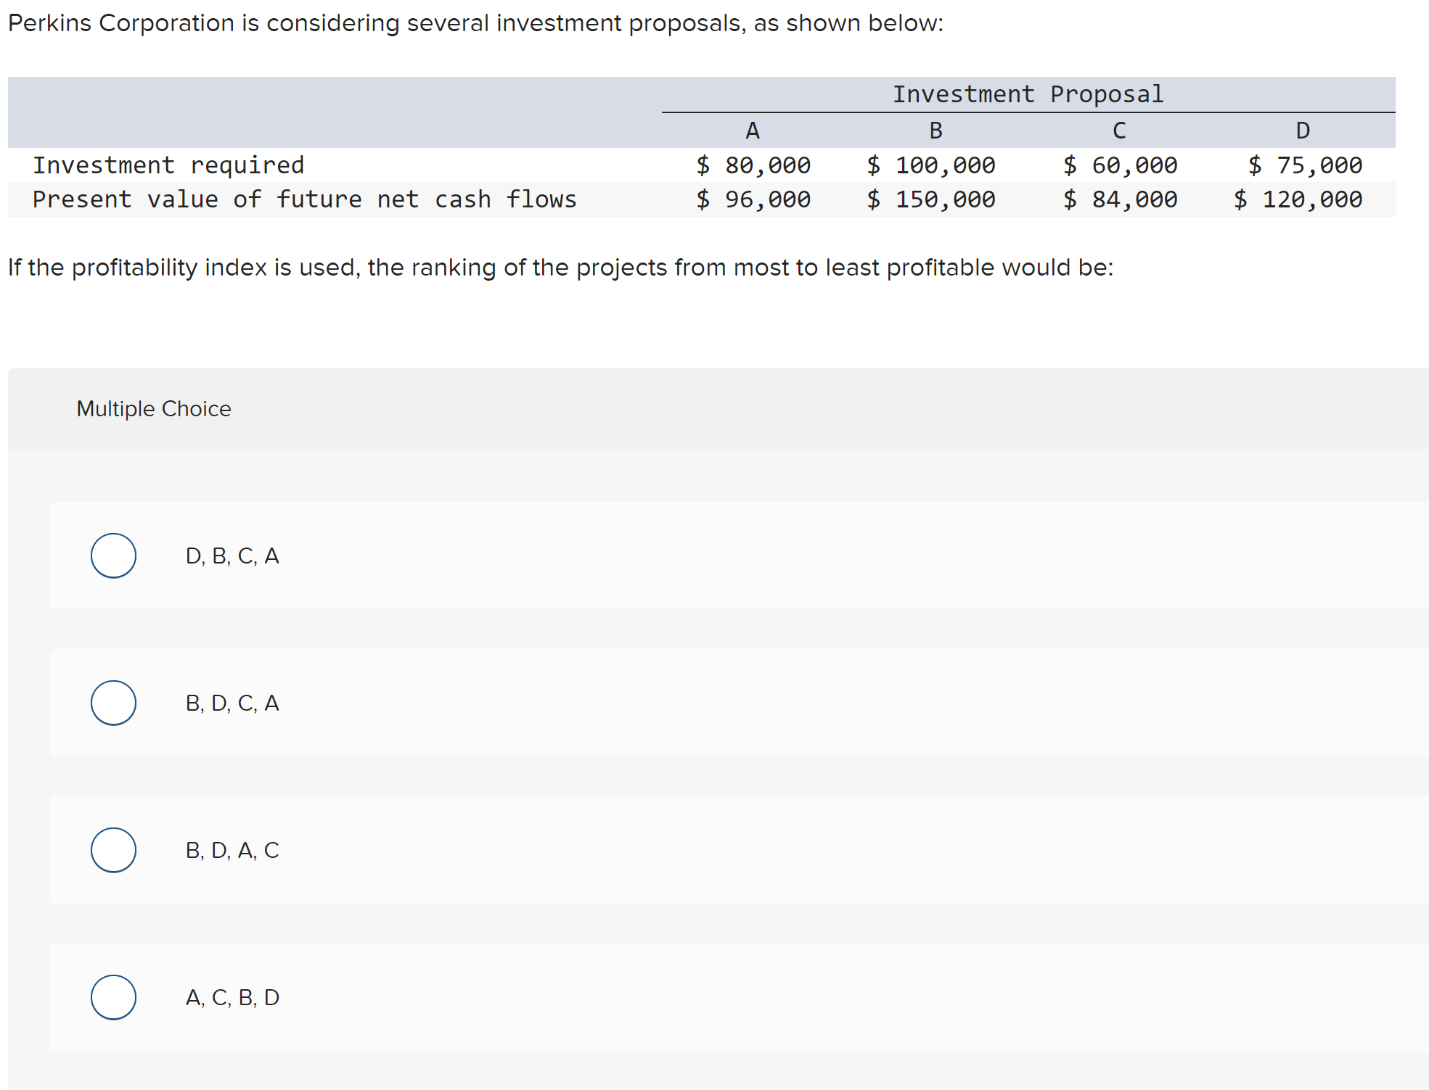Click the answer label "B, D, A, C"
Screen dimensions: 1429x1090
click(232, 850)
